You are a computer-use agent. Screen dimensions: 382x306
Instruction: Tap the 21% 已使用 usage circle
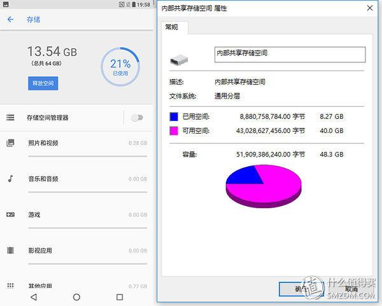(120, 67)
